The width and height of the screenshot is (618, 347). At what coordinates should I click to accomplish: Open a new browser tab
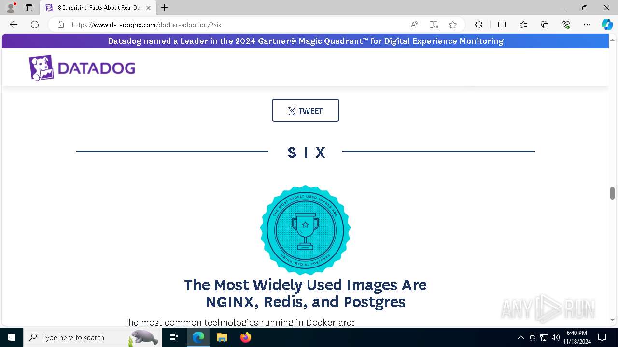(165, 8)
